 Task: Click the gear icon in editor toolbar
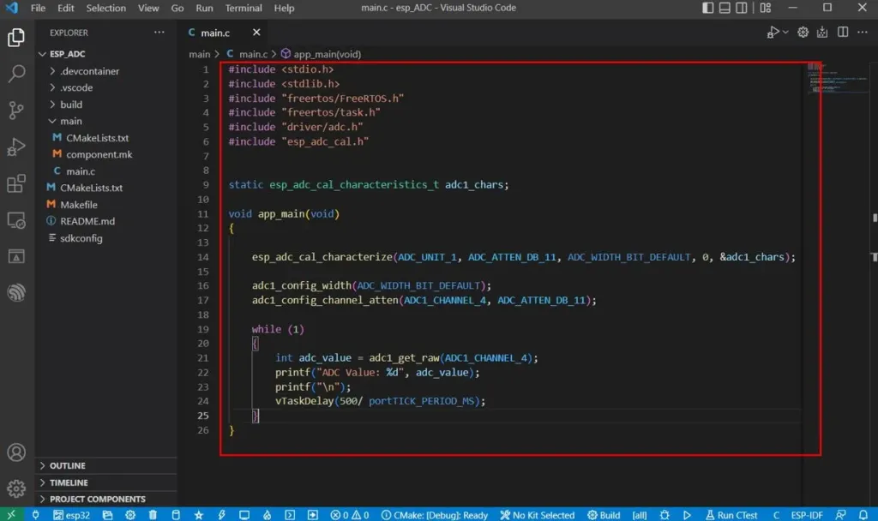coord(803,33)
